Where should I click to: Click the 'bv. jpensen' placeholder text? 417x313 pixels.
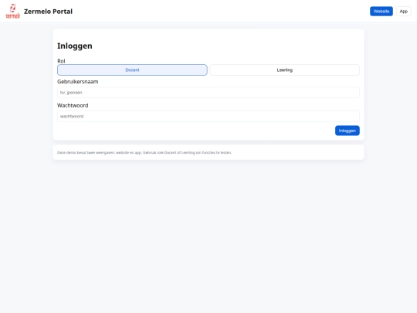pyautogui.click(x=71, y=93)
